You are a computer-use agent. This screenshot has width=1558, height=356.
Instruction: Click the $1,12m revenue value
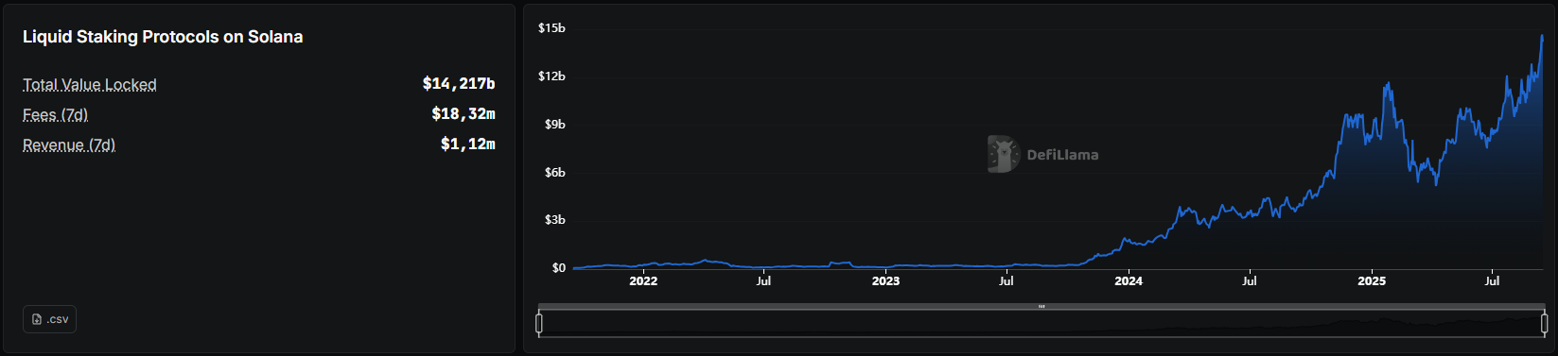coord(468,144)
